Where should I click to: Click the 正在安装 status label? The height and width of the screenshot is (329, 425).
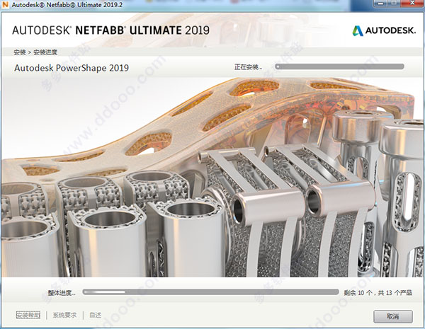pyautogui.click(x=249, y=67)
